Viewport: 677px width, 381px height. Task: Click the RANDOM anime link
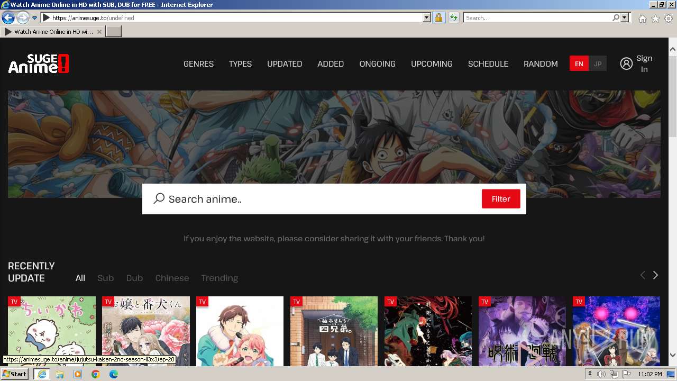coord(541,63)
